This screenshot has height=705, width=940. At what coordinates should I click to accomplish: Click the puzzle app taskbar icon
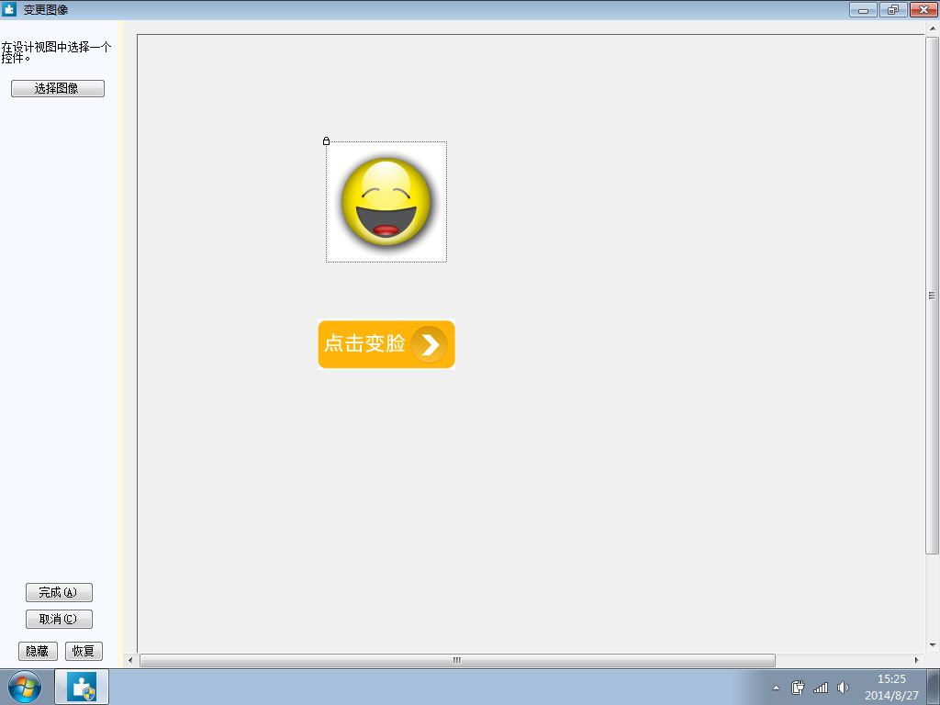tap(82, 687)
